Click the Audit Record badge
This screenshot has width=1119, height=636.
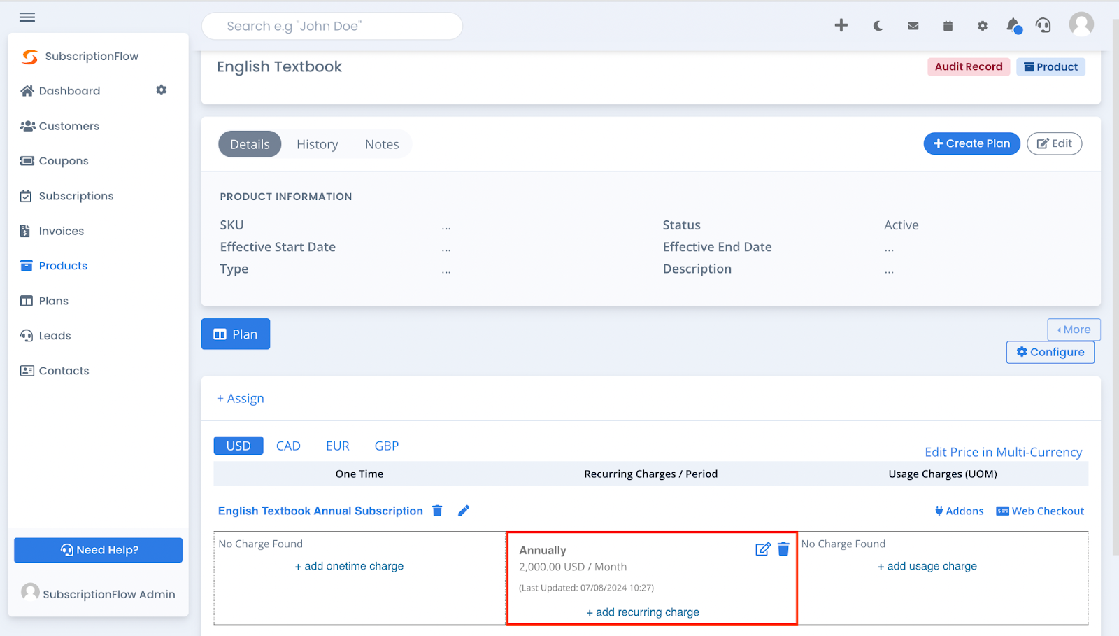click(969, 66)
